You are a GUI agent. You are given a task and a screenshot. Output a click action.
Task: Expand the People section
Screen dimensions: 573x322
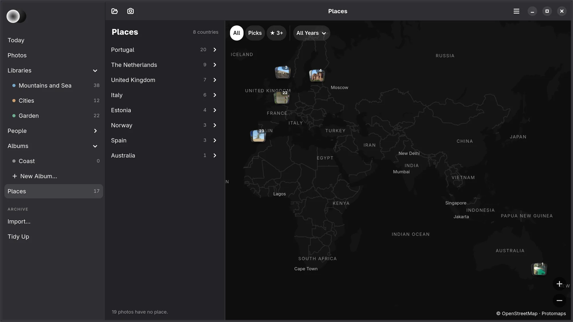point(95,131)
